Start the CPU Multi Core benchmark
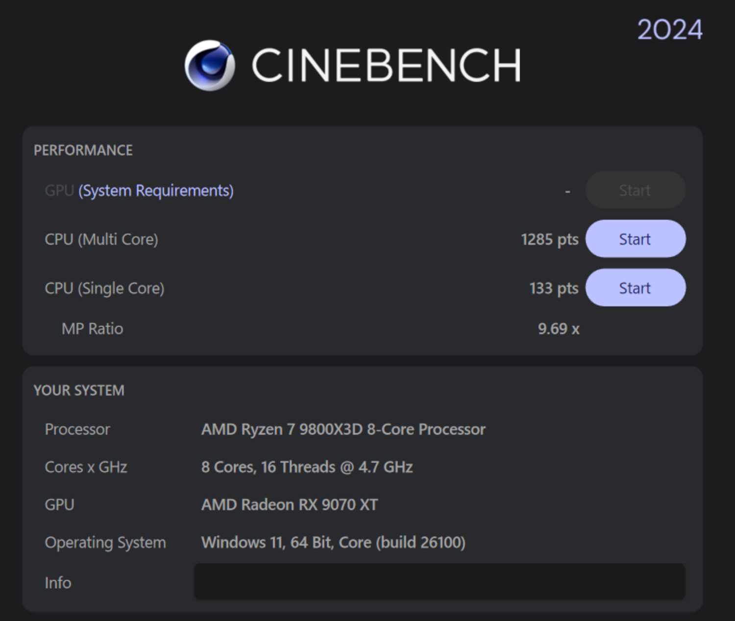 [x=635, y=239]
